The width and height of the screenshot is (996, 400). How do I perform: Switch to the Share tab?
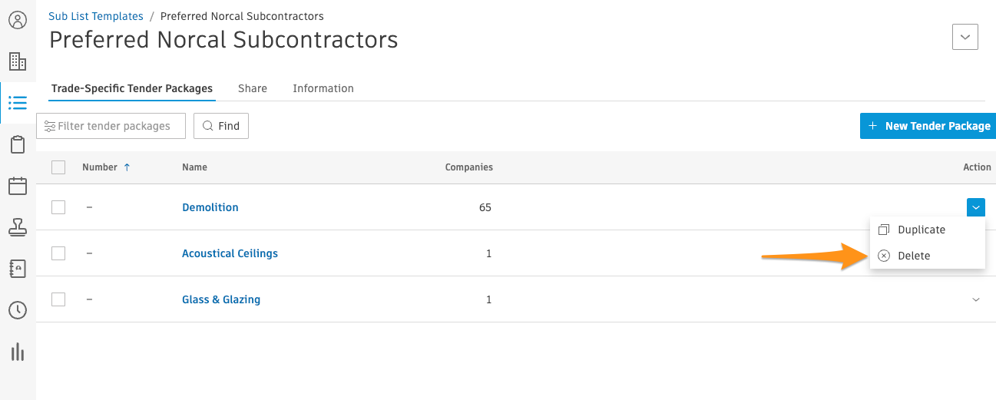pyautogui.click(x=253, y=88)
